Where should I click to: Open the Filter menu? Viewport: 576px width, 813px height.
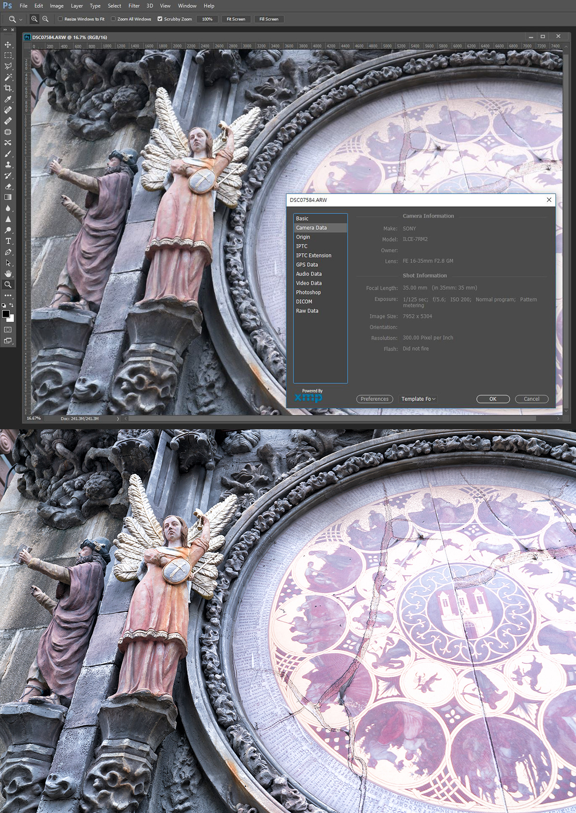[134, 6]
